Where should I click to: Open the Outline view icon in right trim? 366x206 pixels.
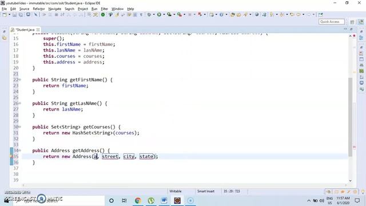tap(361, 38)
